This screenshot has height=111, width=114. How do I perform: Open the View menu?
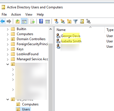(x=29, y=15)
